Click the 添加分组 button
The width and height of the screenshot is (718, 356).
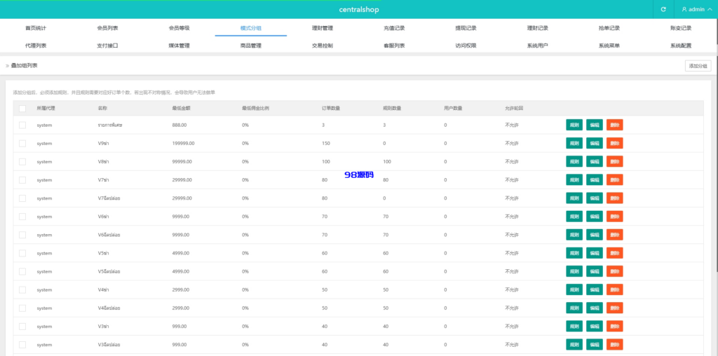698,66
